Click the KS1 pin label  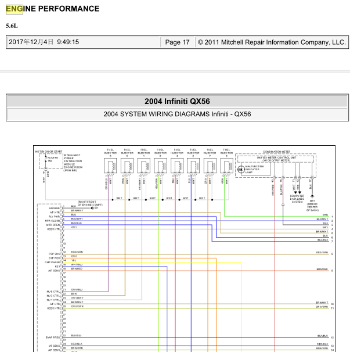click(57, 267)
